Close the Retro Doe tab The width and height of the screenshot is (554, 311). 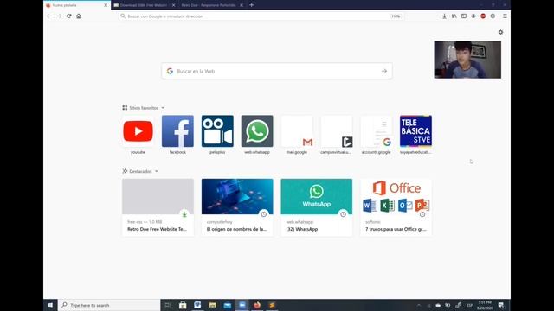(242, 5)
